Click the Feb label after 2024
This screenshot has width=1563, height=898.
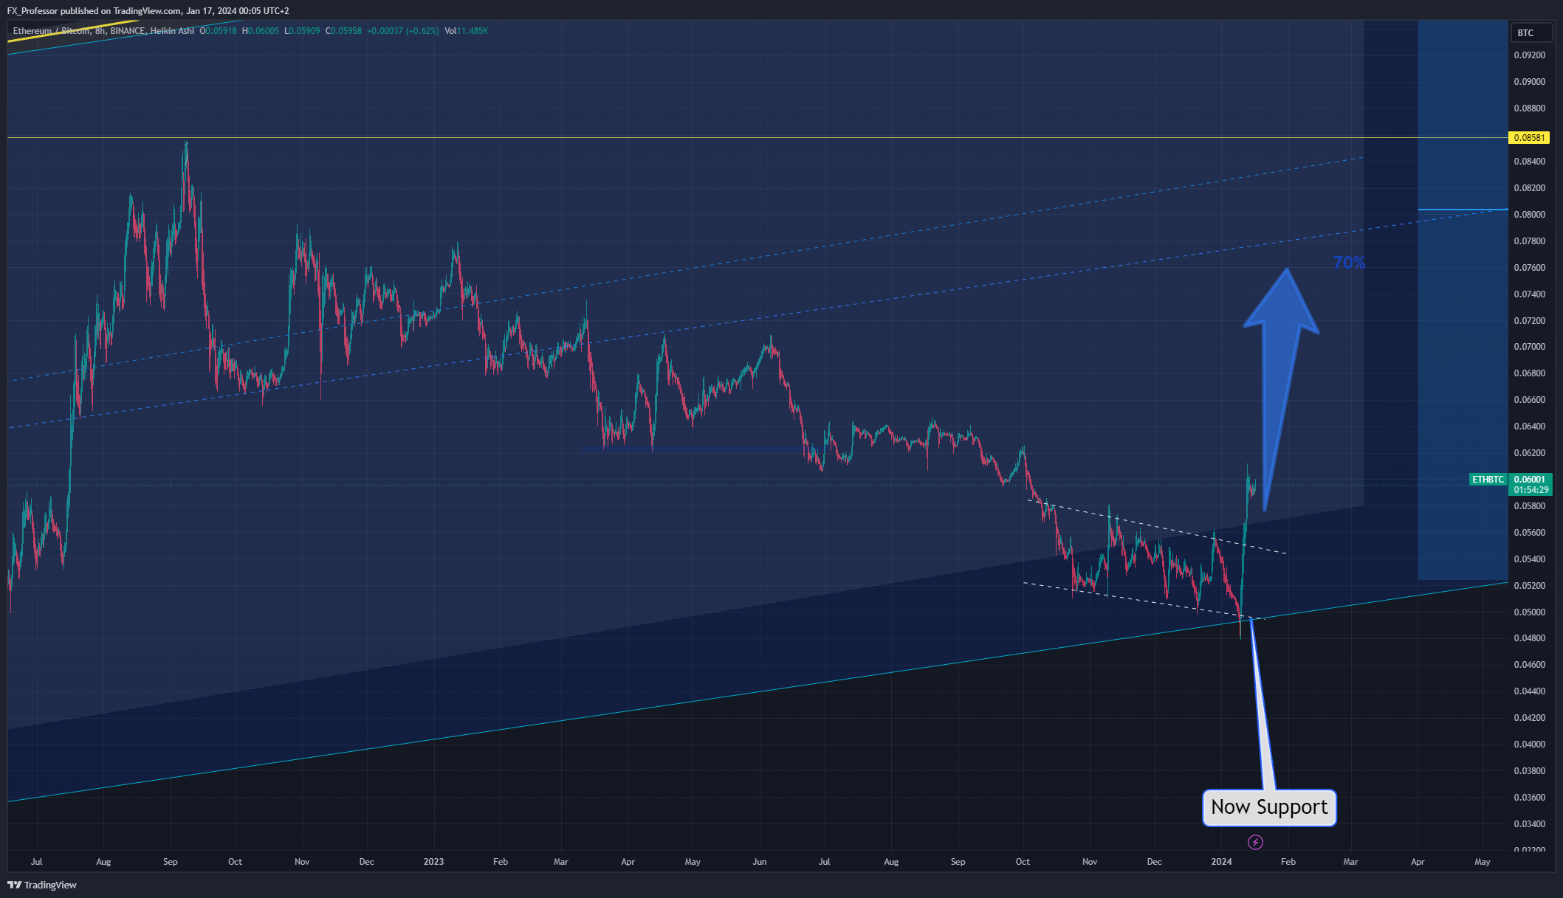tap(1288, 862)
